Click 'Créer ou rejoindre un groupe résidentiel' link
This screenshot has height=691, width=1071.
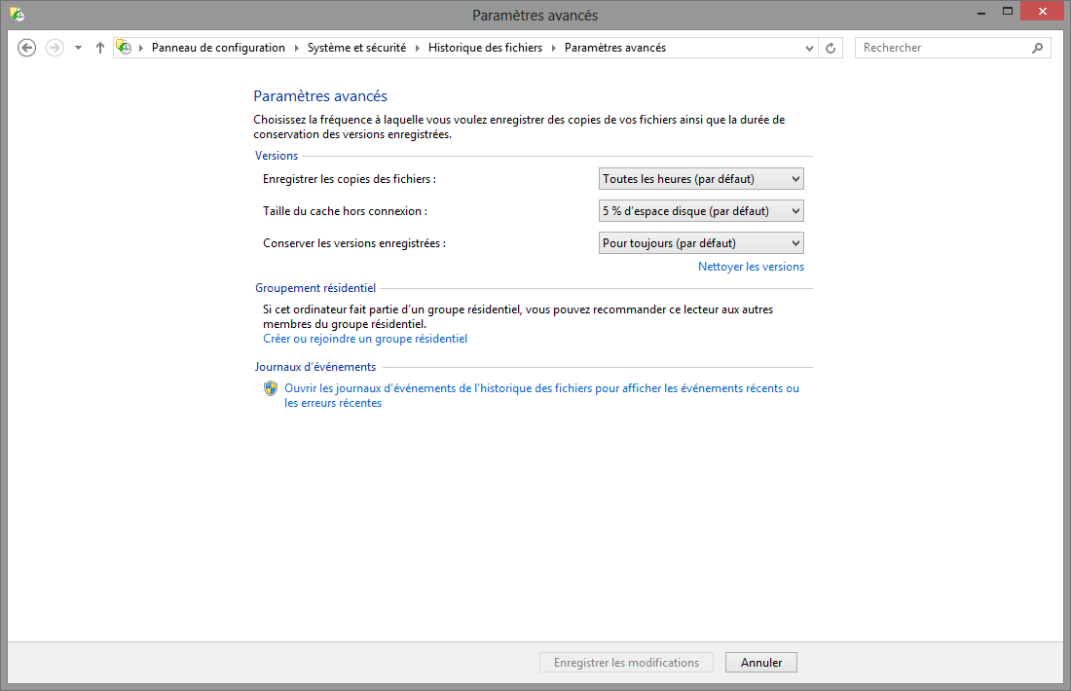(365, 339)
